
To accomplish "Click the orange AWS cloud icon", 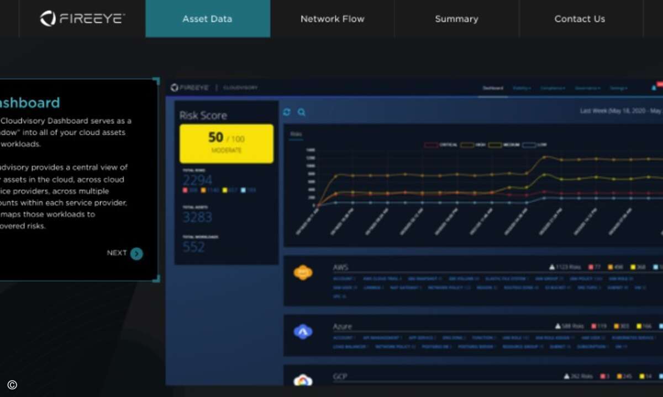I will pos(303,272).
